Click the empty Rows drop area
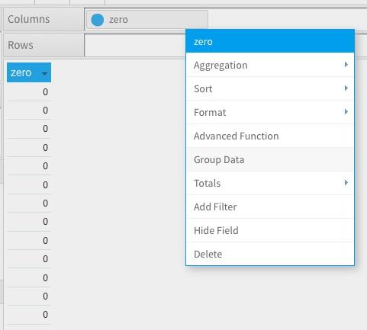This screenshot has height=330, width=367. (x=135, y=45)
